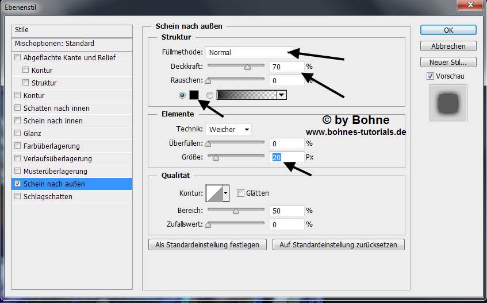
Task: Open the Füllmethode blend mode dropdown
Action: point(249,52)
